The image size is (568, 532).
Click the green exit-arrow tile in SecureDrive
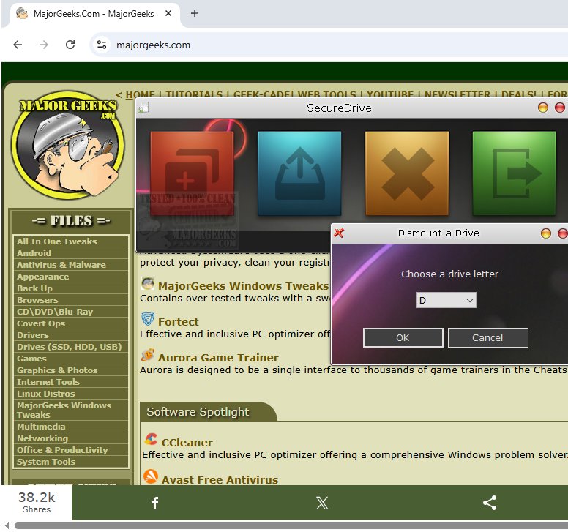pyautogui.click(x=514, y=173)
